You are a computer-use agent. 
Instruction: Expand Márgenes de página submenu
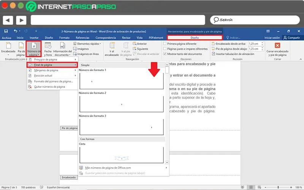(x=52, y=70)
